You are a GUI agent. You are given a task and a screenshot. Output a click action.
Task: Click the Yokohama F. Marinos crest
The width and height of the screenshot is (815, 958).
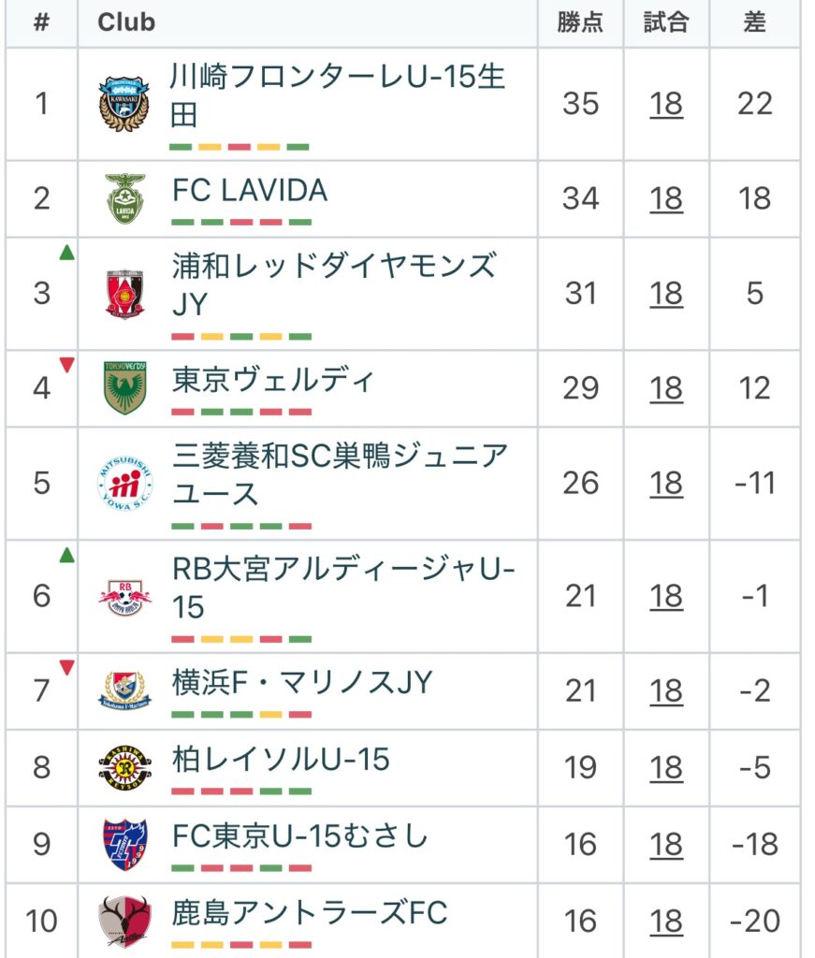(x=124, y=690)
